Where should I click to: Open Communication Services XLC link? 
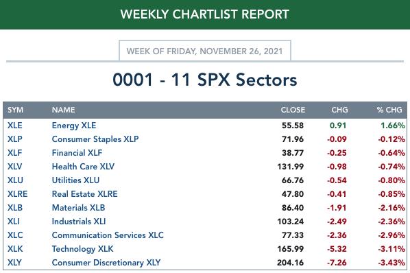pos(108,235)
